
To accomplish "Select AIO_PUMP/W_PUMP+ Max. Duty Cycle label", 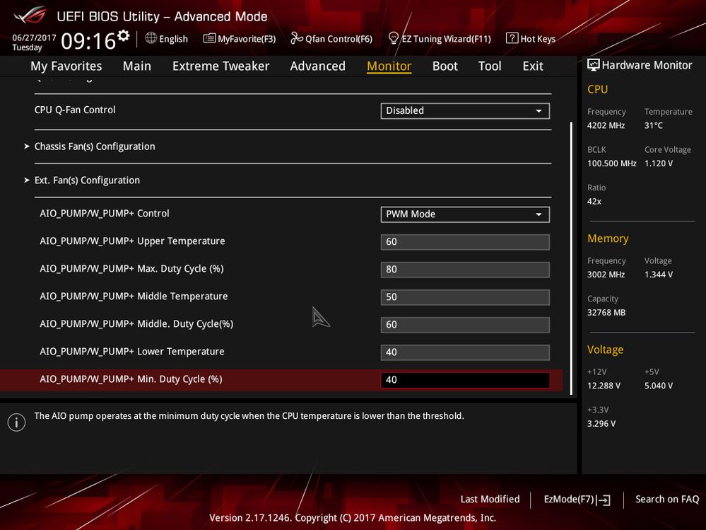I will [x=131, y=269].
